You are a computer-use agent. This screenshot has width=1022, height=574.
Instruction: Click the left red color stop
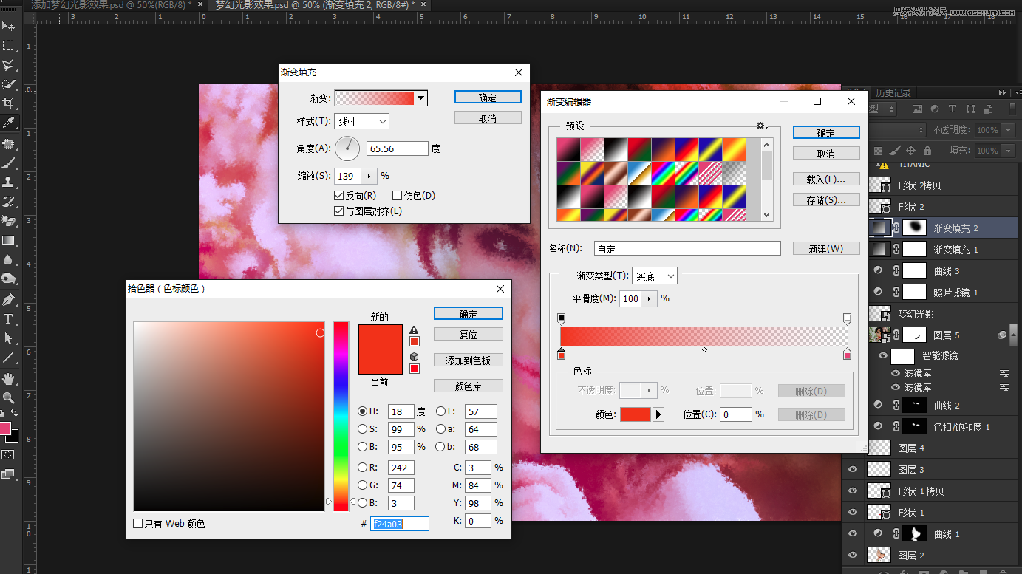[x=561, y=355]
